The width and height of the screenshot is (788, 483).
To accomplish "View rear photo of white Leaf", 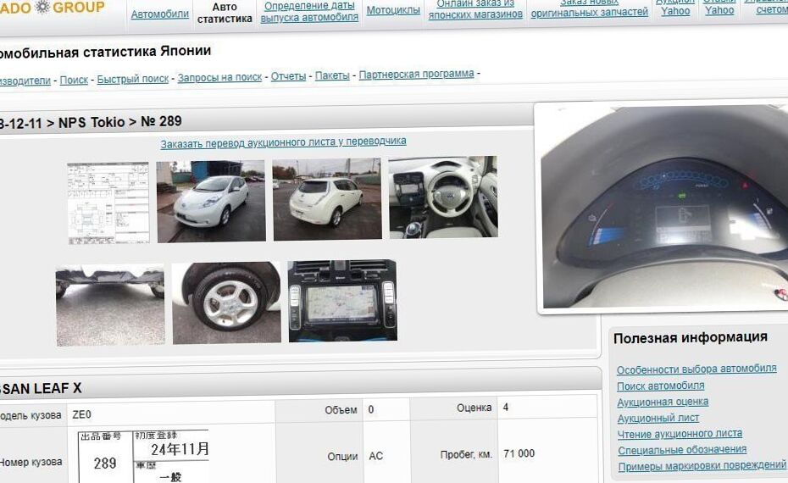I will pyautogui.click(x=327, y=199).
